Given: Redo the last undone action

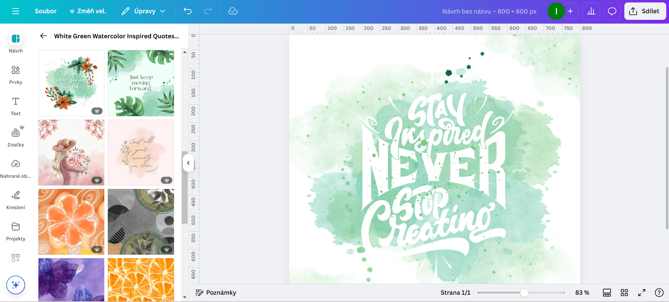Looking at the screenshot, I should tap(208, 11).
